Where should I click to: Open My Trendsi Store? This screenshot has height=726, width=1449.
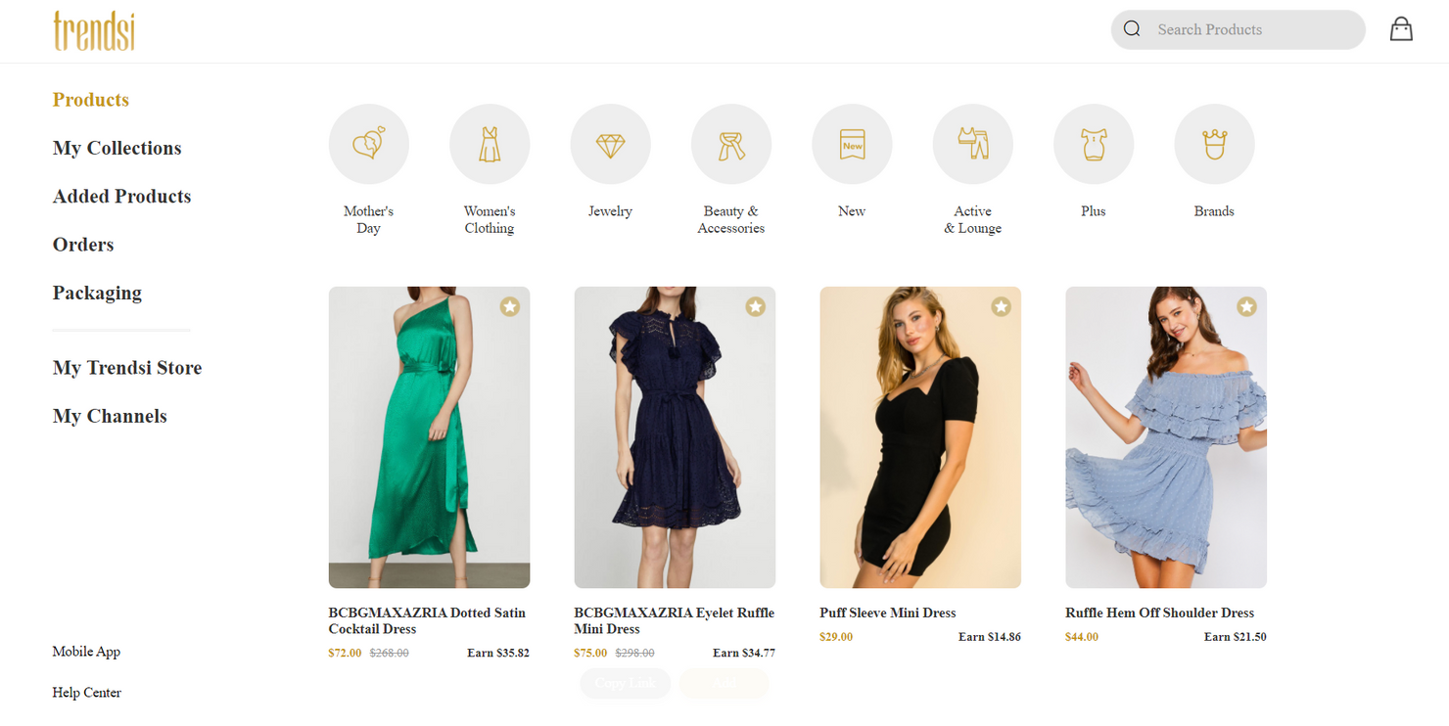coord(127,368)
